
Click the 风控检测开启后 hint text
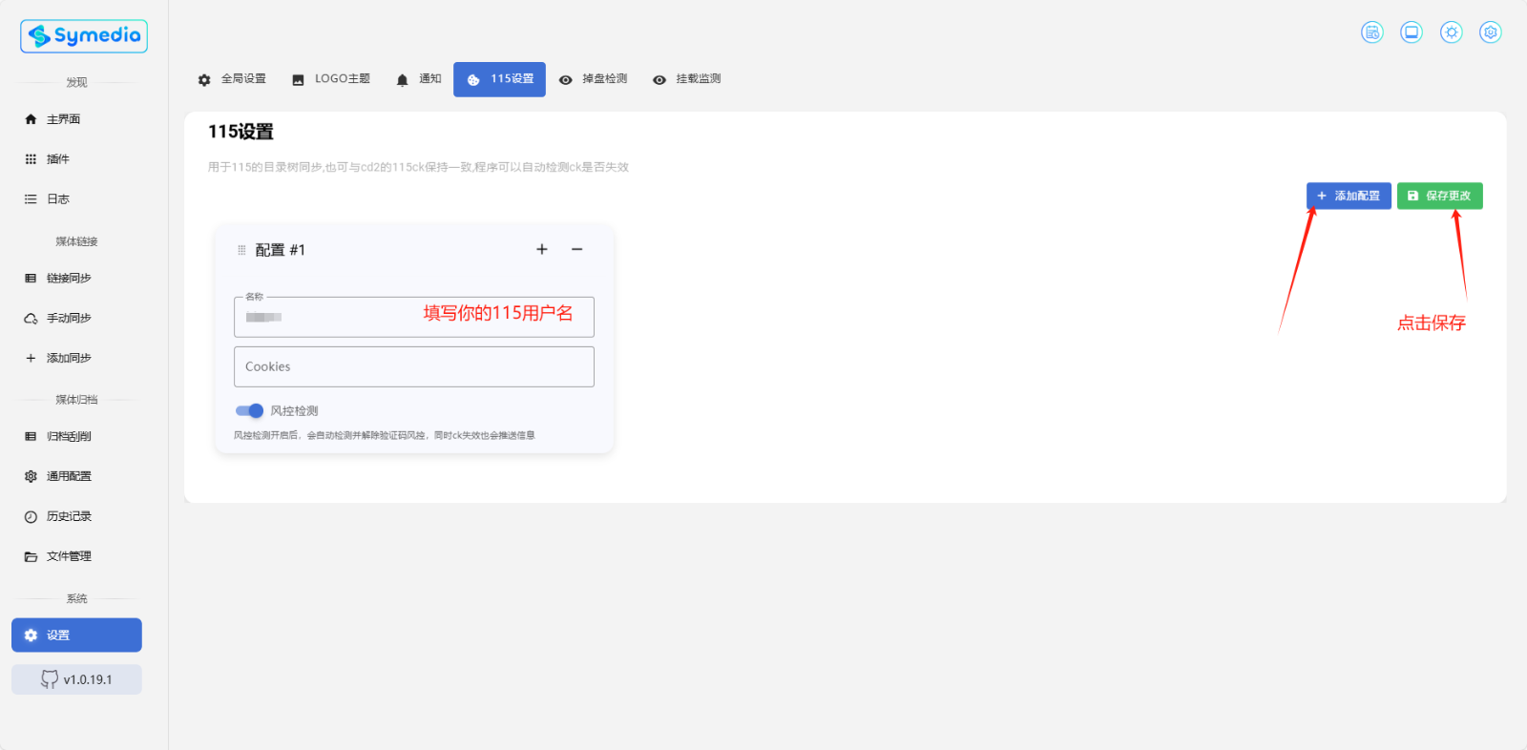[384, 435]
